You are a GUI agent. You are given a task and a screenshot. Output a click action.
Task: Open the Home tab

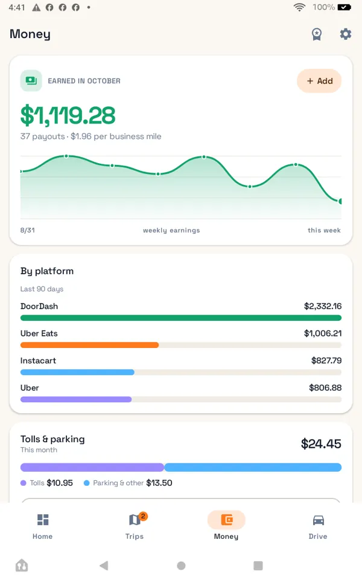point(42,526)
